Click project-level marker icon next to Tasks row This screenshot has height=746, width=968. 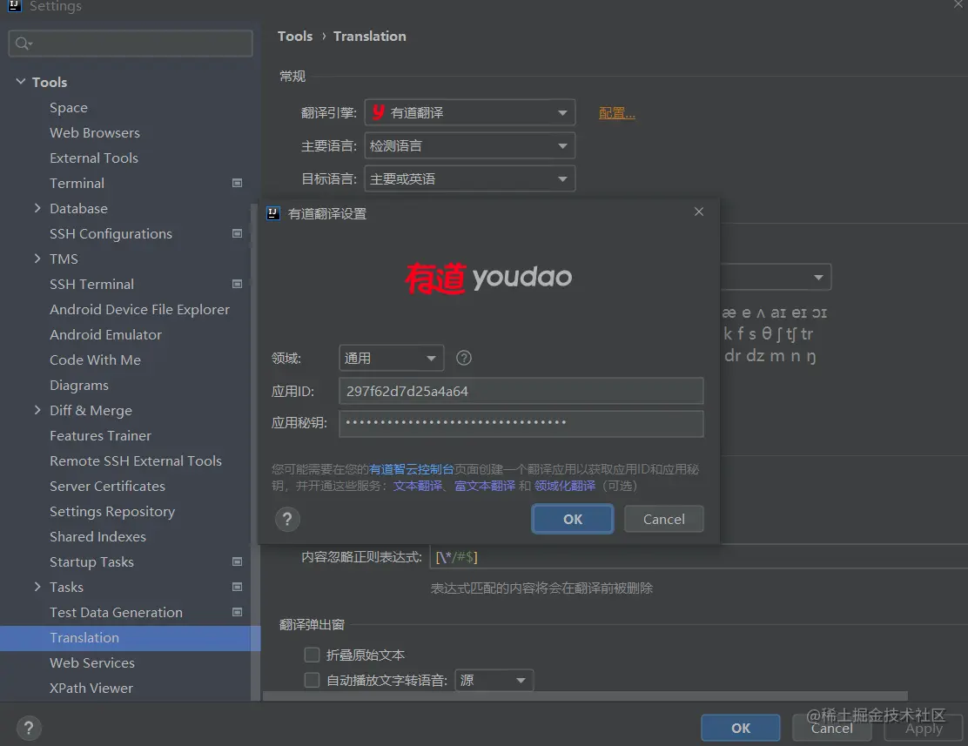pos(237,587)
